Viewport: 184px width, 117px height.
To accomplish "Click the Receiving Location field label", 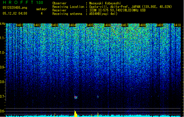I will pyautogui.click(x=68, y=7).
